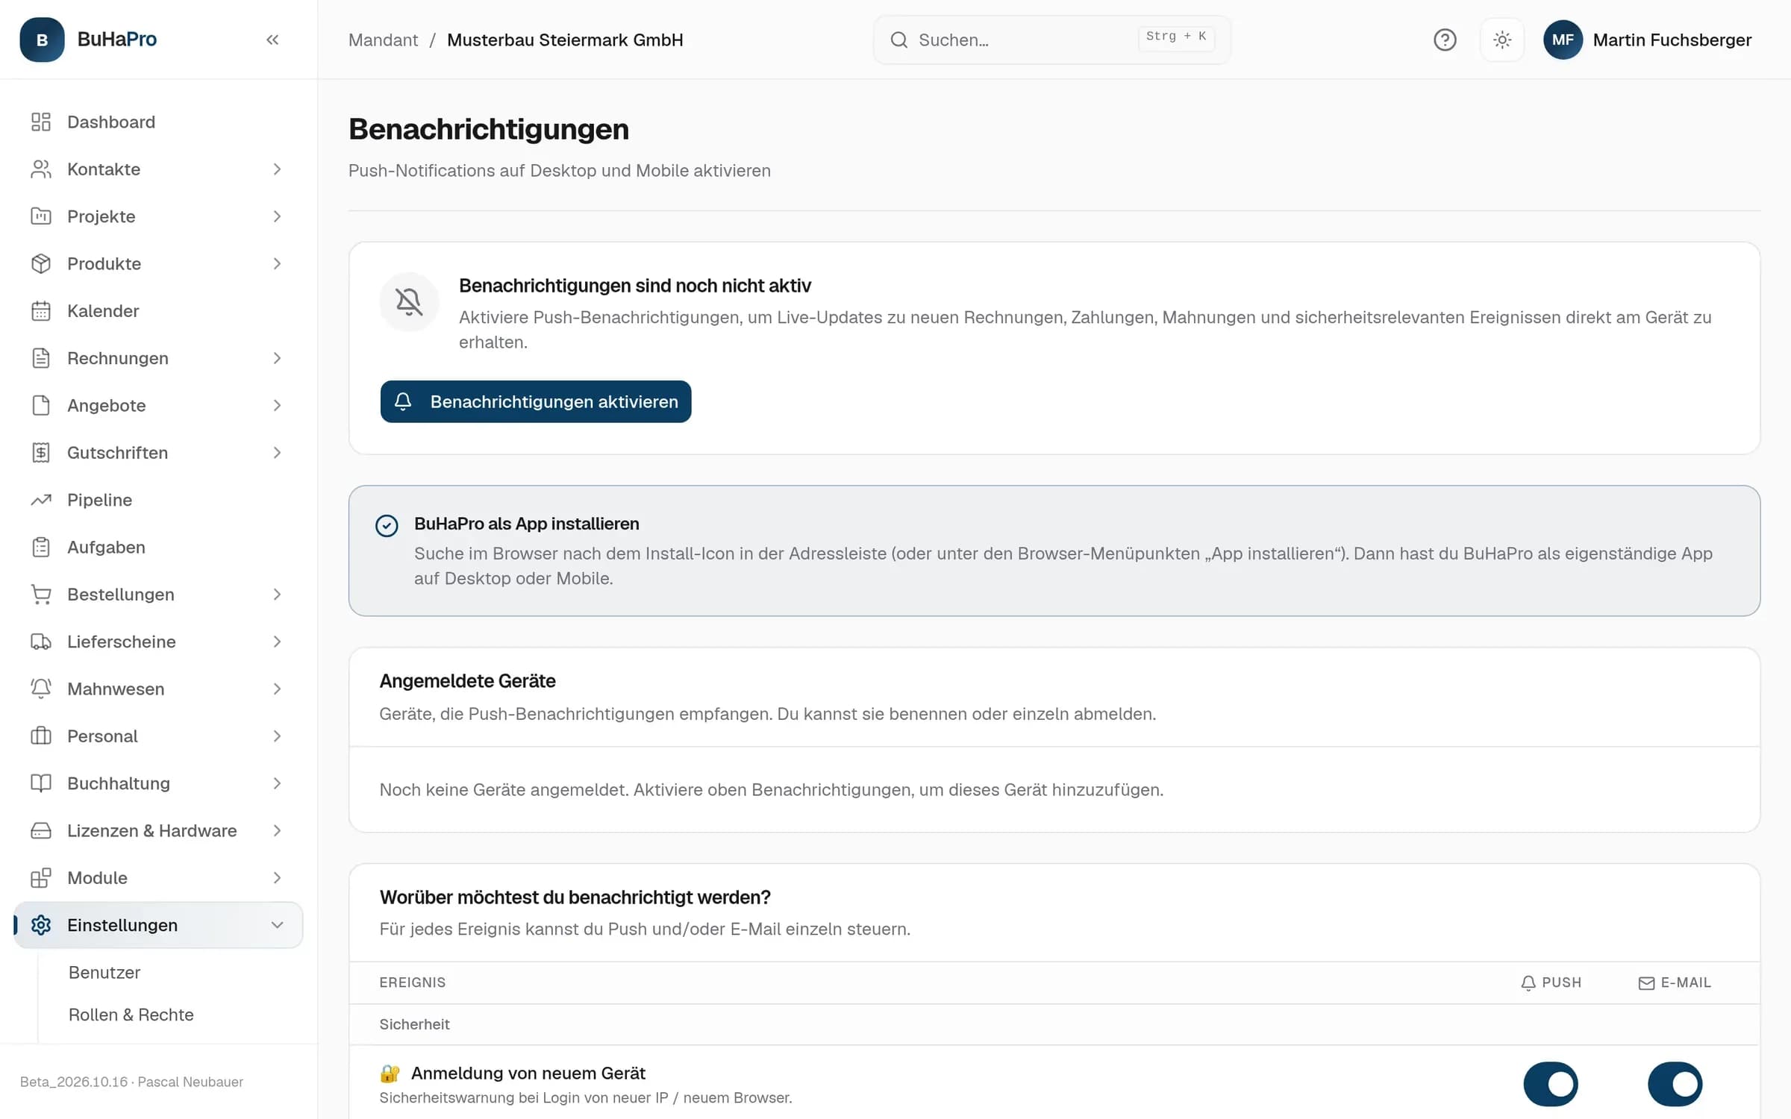Click Benachrichtigungen aktivieren button
The height and width of the screenshot is (1119, 1791).
click(x=536, y=401)
